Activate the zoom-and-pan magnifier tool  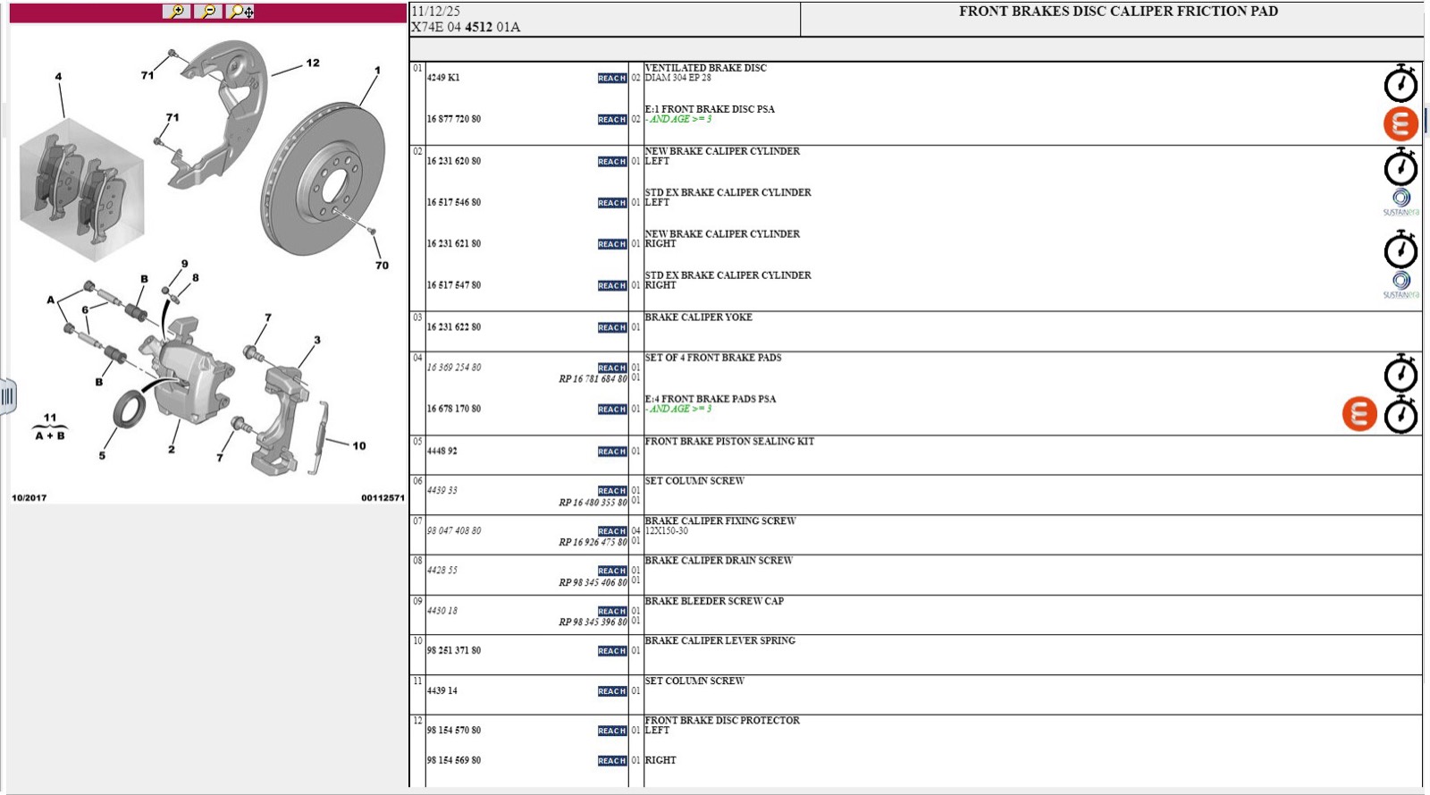(240, 12)
